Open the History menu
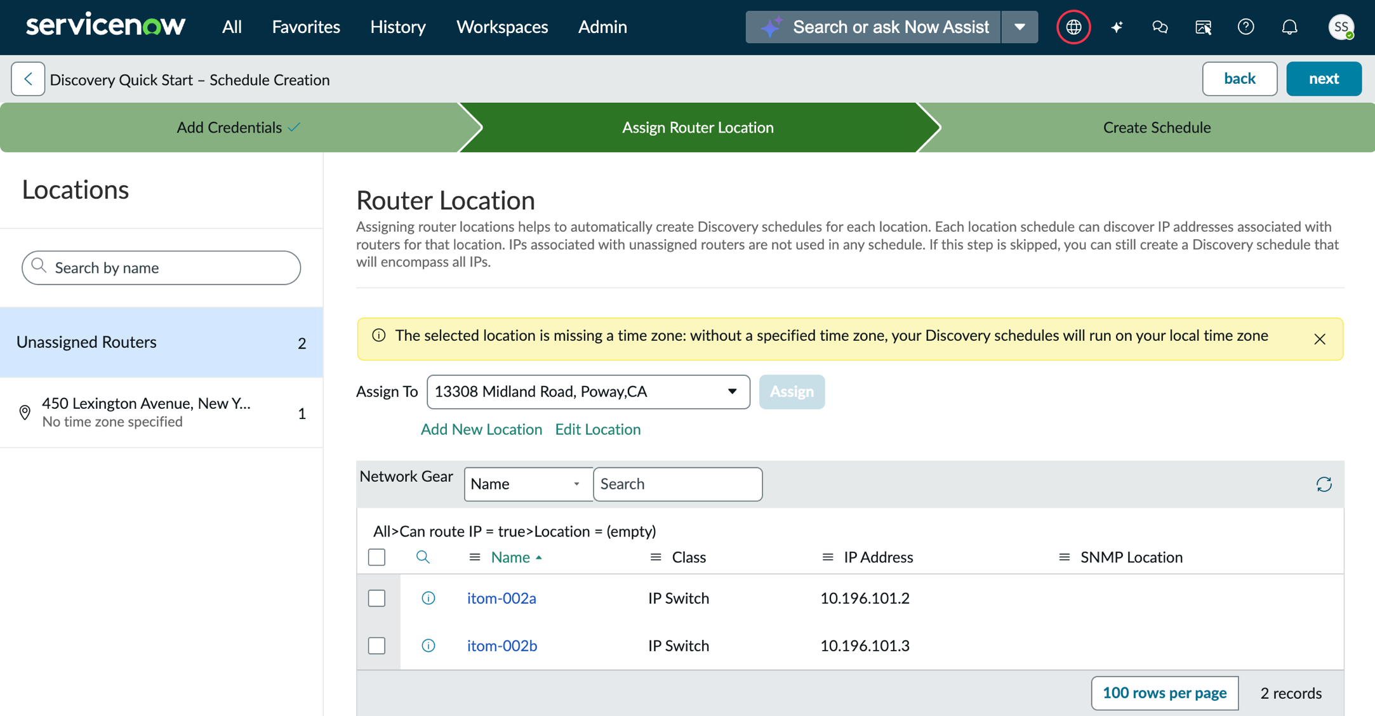Image resolution: width=1375 pixels, height=716 pixels. (x=398, y=27)
